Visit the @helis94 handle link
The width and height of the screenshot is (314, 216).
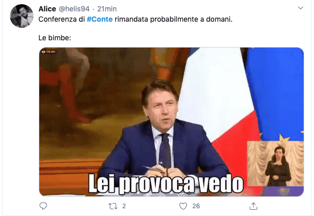coord(74,9)
